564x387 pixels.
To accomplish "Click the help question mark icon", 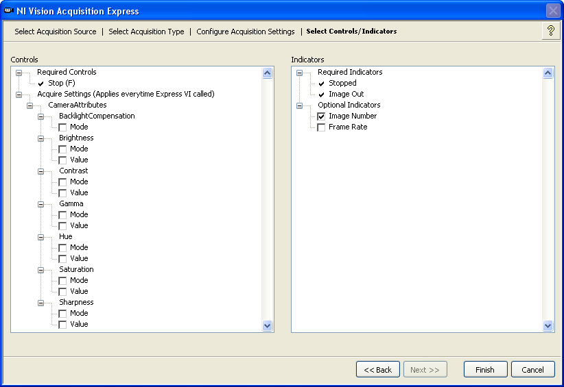I will tap(550, 31).
